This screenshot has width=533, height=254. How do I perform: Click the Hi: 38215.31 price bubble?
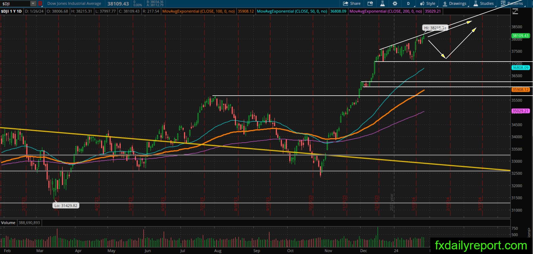click(435, 28)
